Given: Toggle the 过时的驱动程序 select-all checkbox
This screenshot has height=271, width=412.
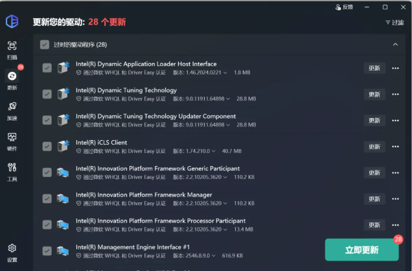Looking at the screenshot, I should tap(44, 45).
